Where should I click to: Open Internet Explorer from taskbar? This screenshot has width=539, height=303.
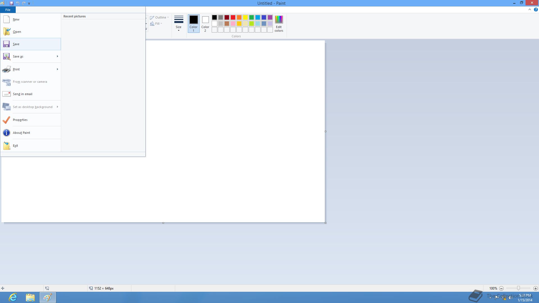point(13,297)
